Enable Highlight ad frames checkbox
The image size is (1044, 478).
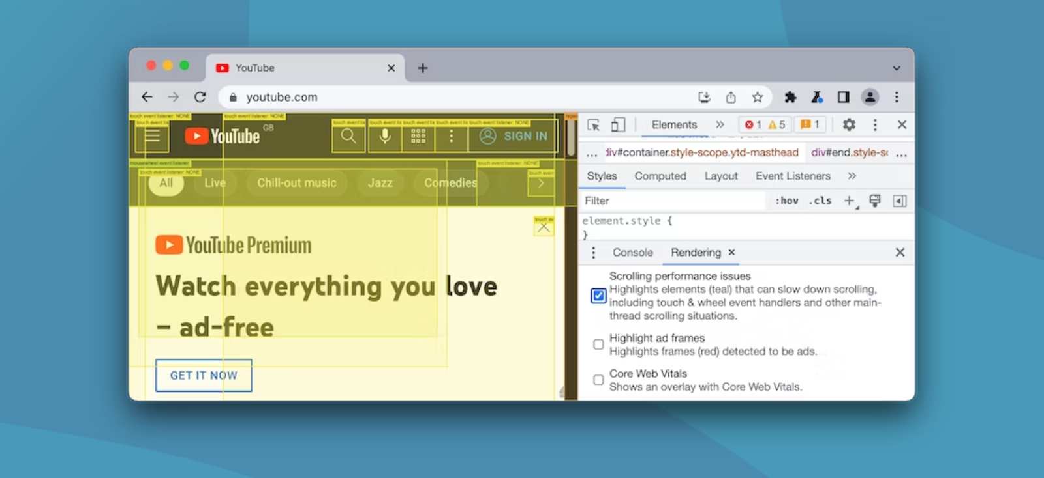(598, 344)
